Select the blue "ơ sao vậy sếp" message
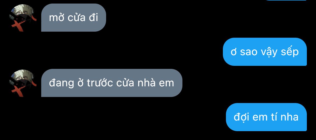316x140 pixels. click(265, 52)
